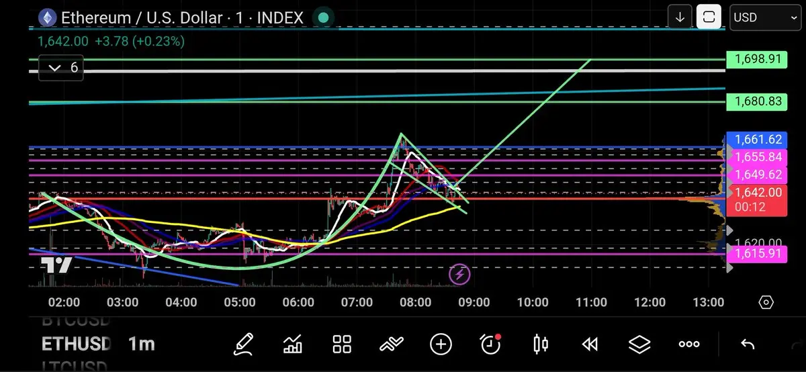This screenshot has width=806, height=372.
Task: Open the object tree layers icon
Action: [639, 344]
